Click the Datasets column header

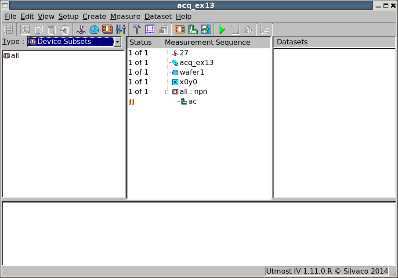click(335, 42)
